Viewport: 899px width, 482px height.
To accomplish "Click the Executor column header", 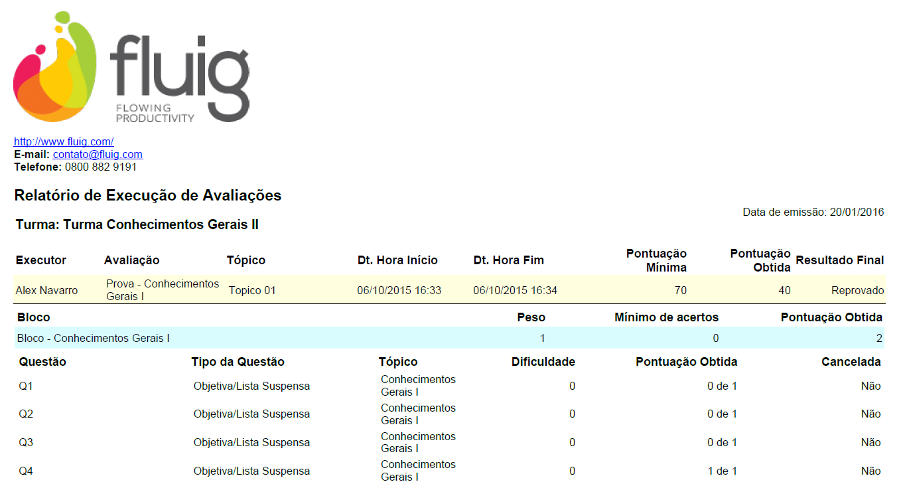I will click(41, 260).
